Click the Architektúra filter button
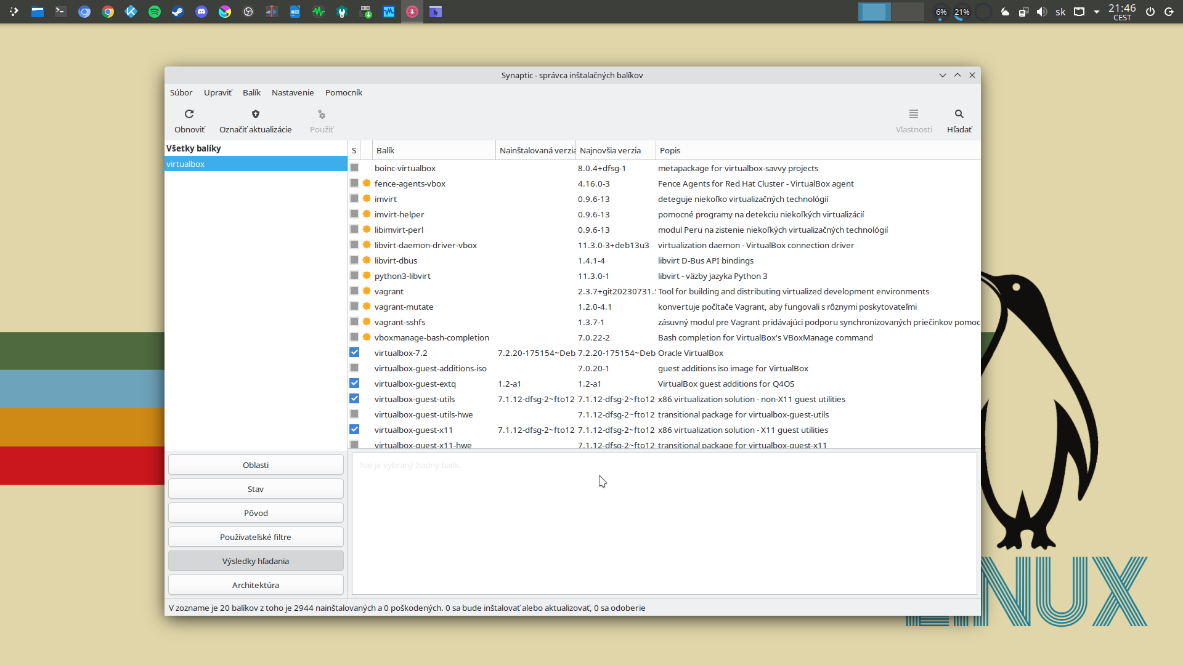Screen dimensions: 1183x665 tap(256, 585)
